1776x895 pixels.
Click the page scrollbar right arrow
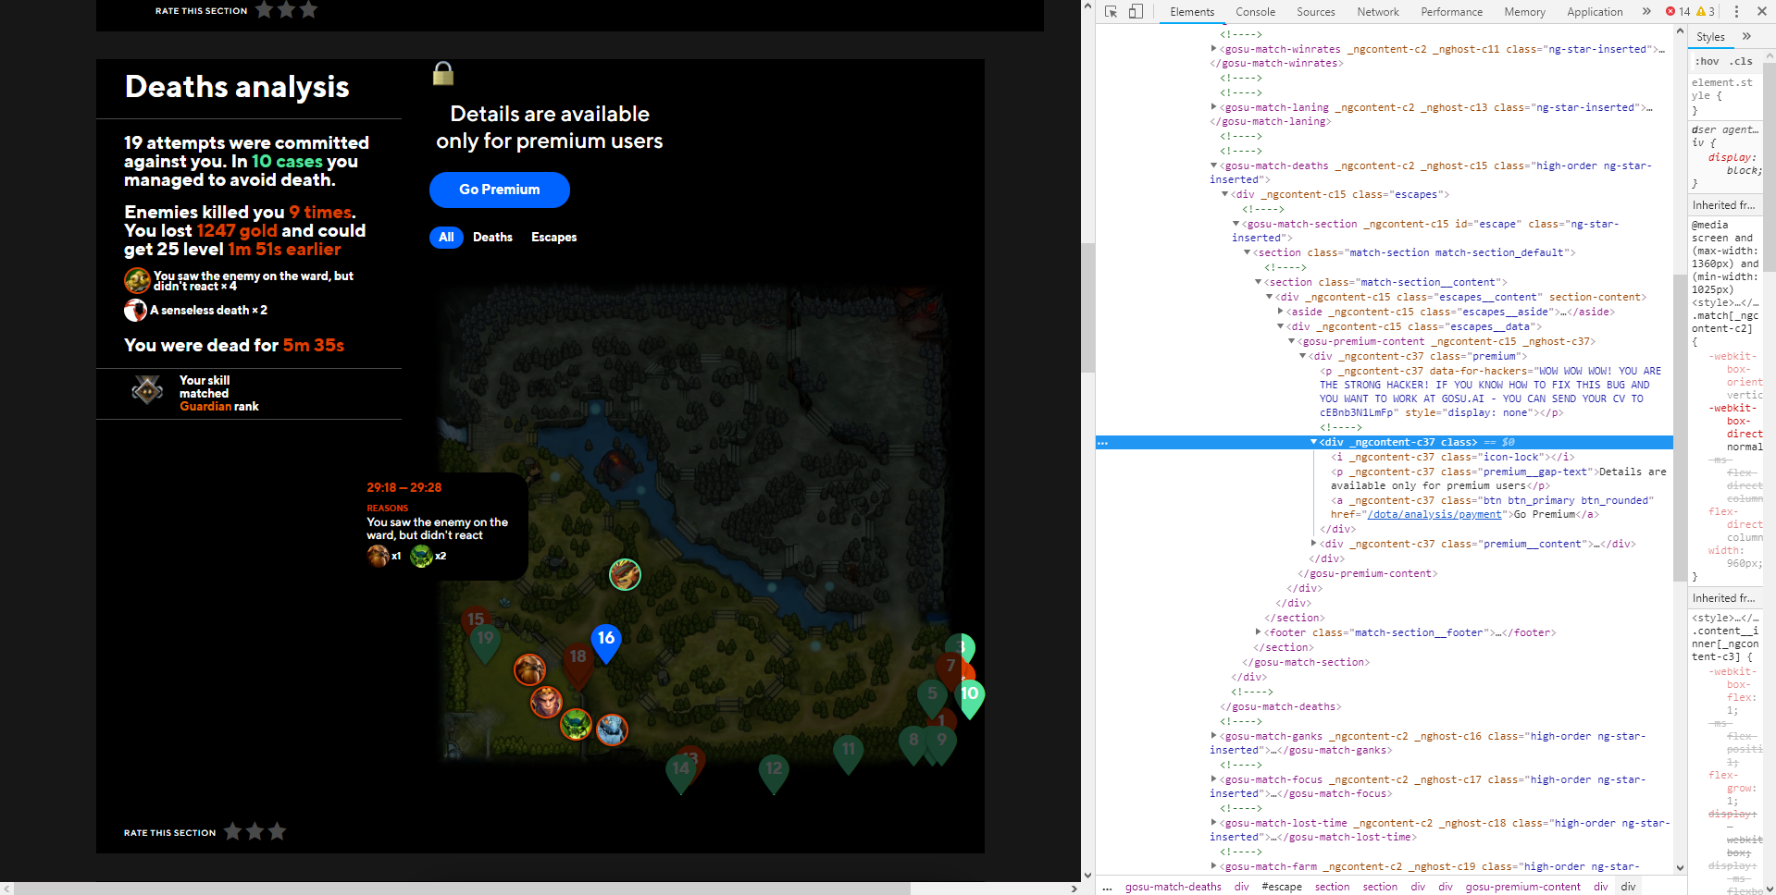tap(1074, 889)
